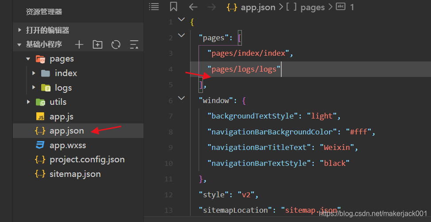The width and height of the screenshot is (431, 222).
Task: Collapse the 基础小程序 project section
Action: click(x=19, y=45)
